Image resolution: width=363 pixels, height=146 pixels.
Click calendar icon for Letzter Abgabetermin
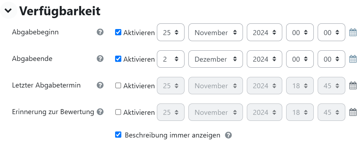(353, 85)
